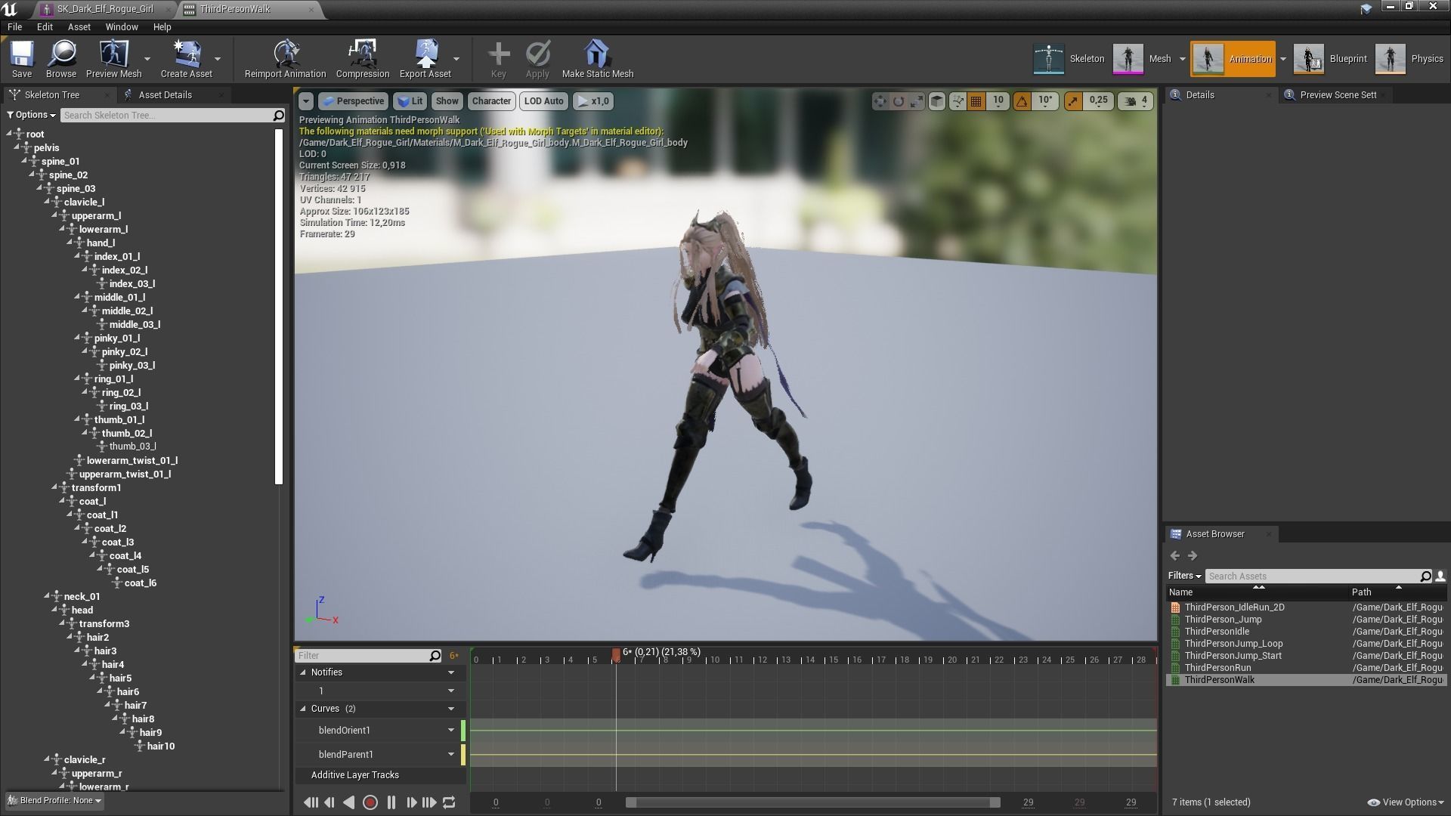Switch to the Preview Scene Settings tab
This screenshot has height=816, width=1451.
tap(1338, 95)
